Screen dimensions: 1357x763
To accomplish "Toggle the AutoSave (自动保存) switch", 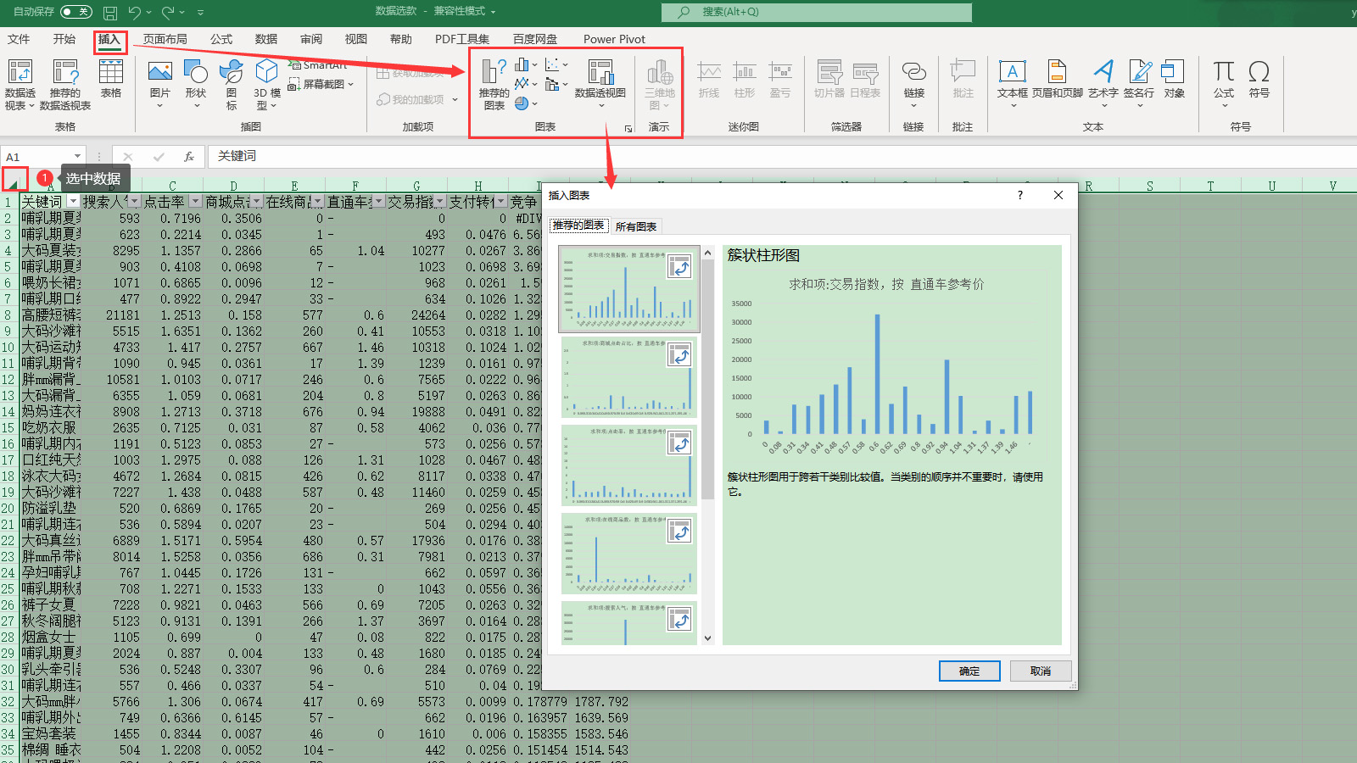I will point(76,12).
